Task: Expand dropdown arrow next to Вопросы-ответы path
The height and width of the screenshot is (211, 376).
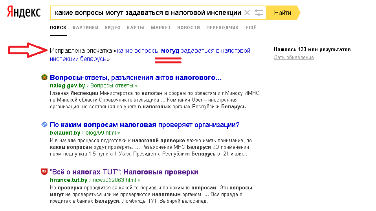Action: pyautogui.click(x=136, y=86)
